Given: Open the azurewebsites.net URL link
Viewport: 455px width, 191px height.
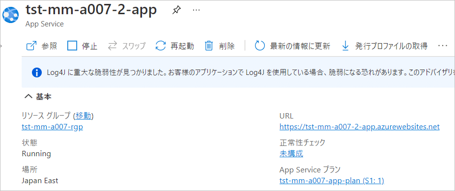Looking at the screenshot, I should (360, 127).
